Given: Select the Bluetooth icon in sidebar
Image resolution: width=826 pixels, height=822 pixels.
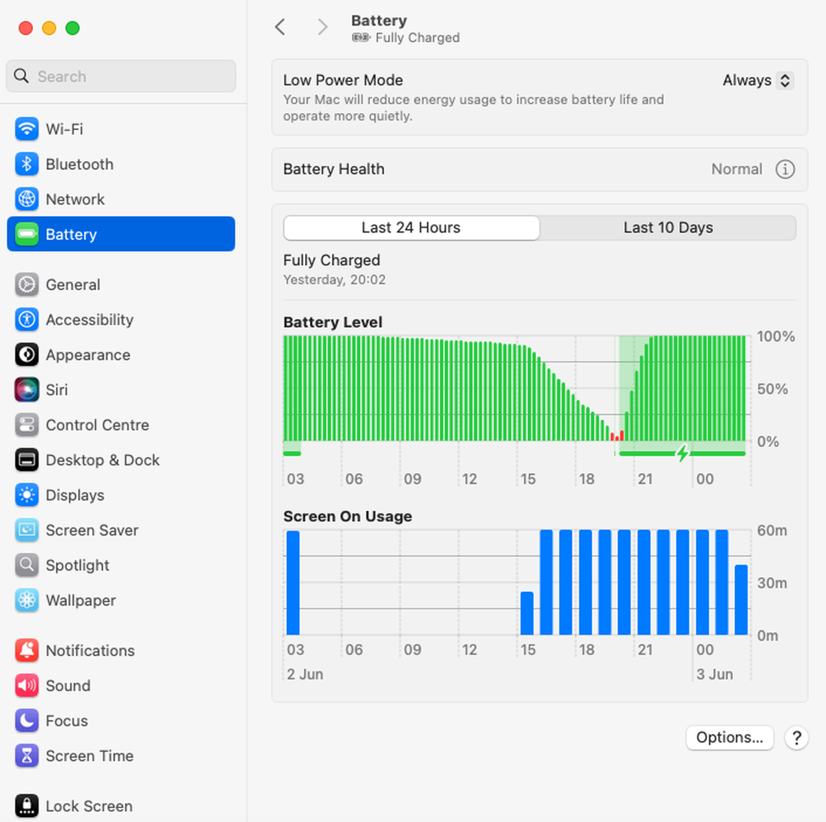Looking at the screenshot, I should pyautogui.click(x=27, y=164).
